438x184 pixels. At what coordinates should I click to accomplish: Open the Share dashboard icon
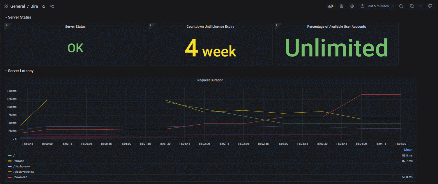tap(52, 6)
